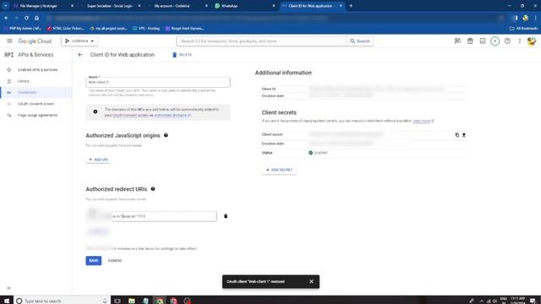The width and height of the screenshot is (541, 304).
Task: Click browser back arrow
Action: (6, 18)
